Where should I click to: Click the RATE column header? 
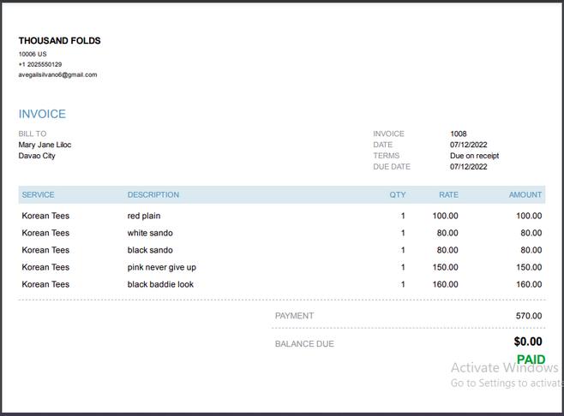[448, 195]
